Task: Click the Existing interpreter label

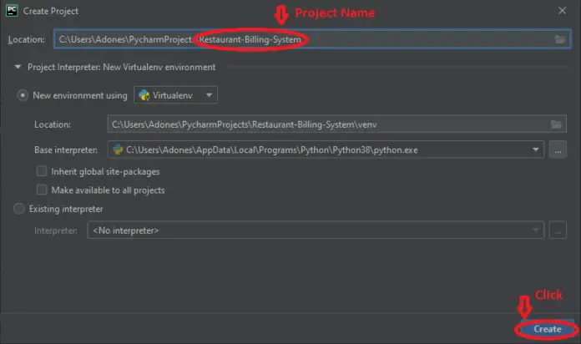Action: 66,209
